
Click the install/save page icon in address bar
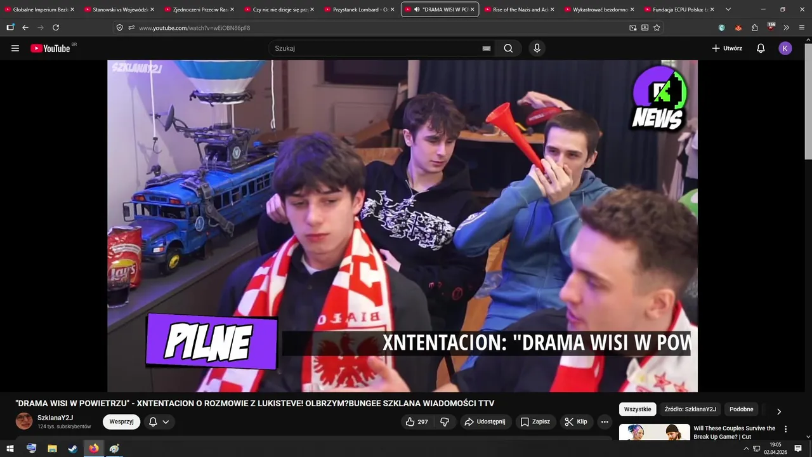coord(645,27)
